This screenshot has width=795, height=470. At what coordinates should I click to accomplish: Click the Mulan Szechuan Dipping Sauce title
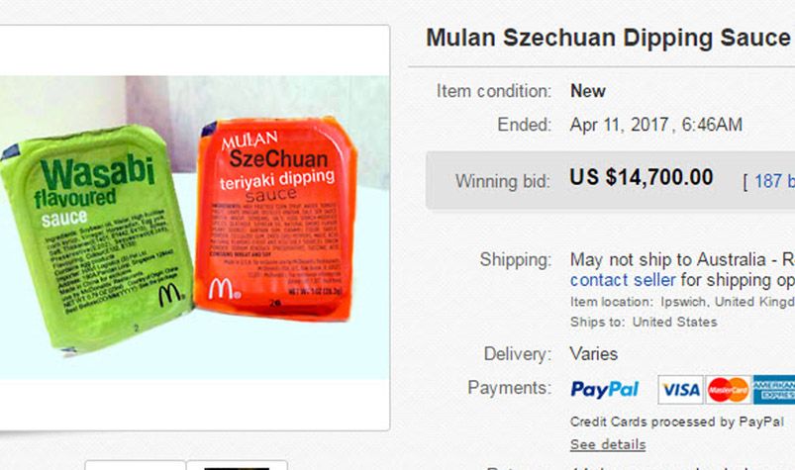pyautogui.click(x=609, y=38)
